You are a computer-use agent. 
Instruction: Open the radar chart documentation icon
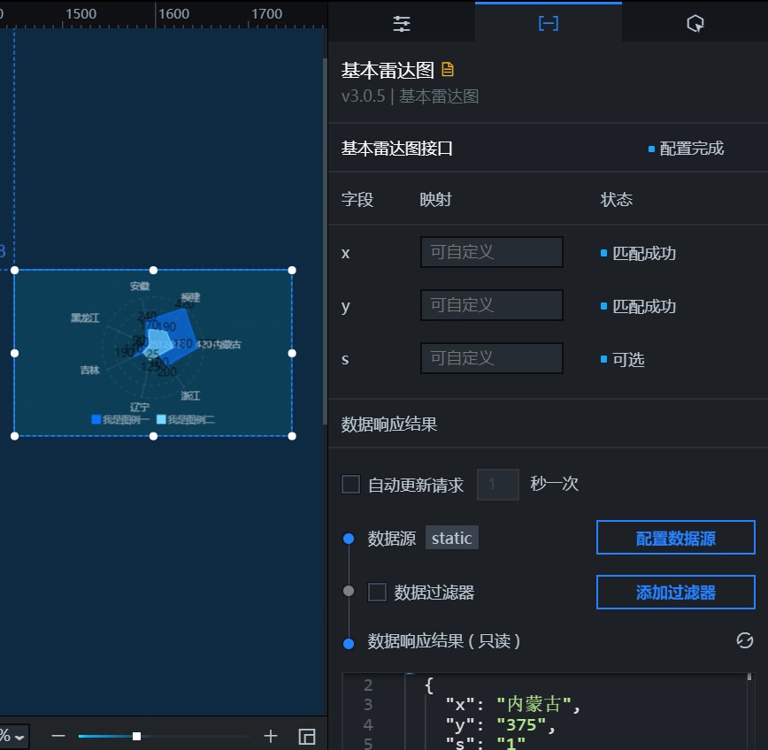448,70
